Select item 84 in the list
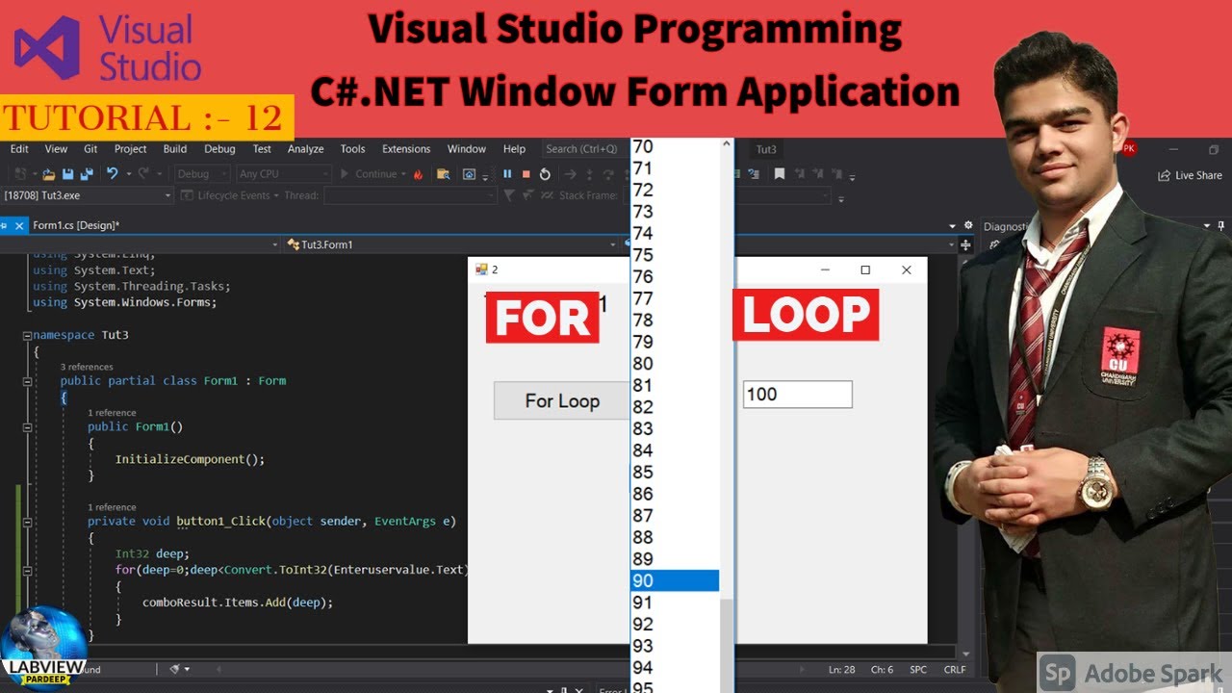Screen dimensions: 1232x693 click(675, 450)
